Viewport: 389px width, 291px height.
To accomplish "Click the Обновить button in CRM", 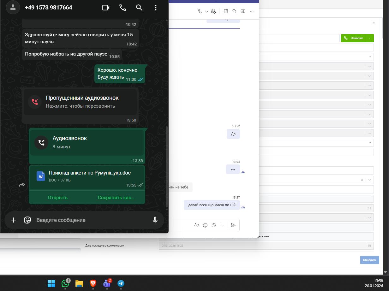I will [369, 260].
